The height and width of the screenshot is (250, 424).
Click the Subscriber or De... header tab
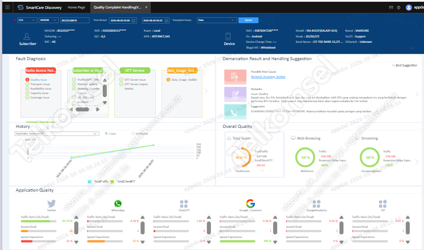(88, 70)
